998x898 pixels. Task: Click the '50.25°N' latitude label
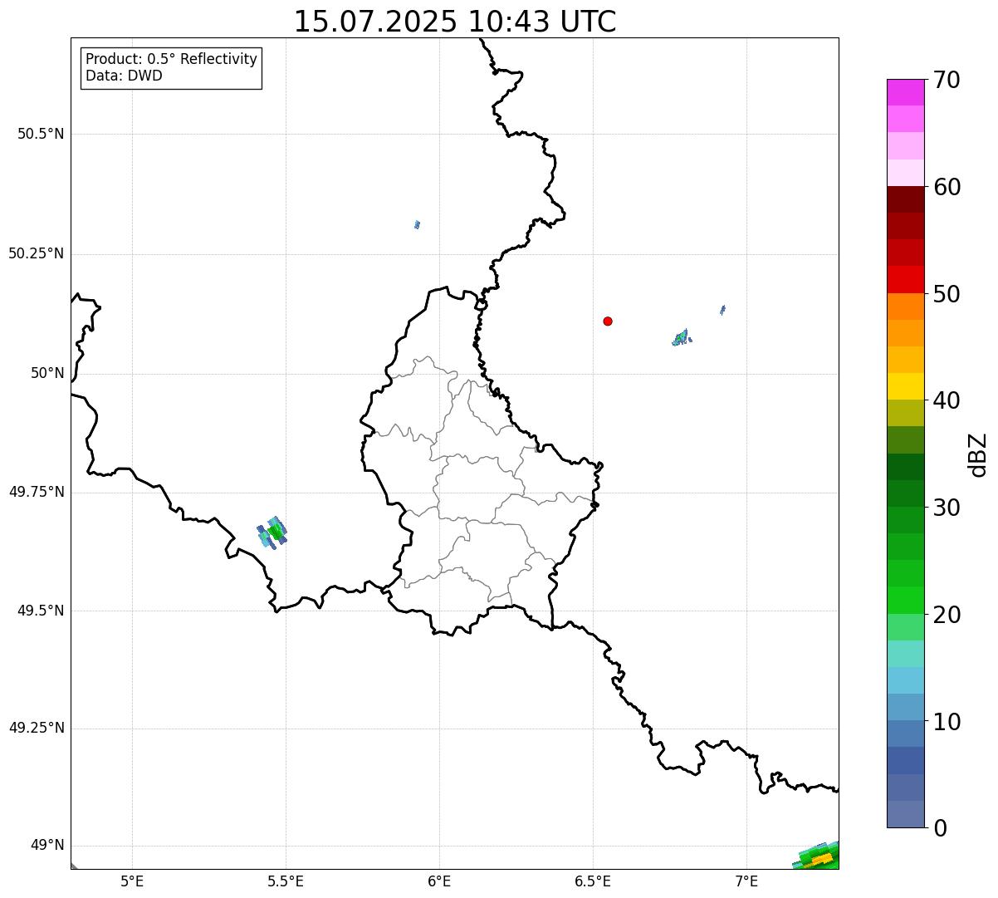(x=37, y=253)
